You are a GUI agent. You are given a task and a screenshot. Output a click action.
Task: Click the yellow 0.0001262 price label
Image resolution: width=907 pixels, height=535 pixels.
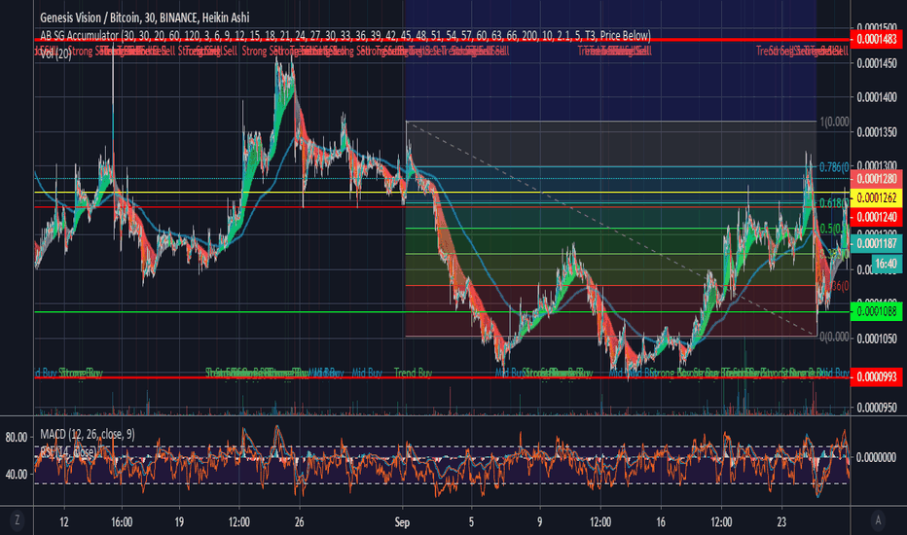point(876,197)
